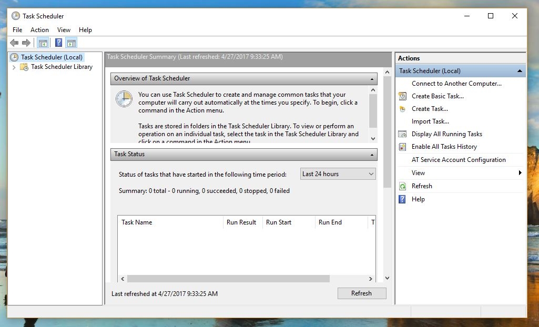Click the Run Start column header
The width and height of the screenshot is (539, 327).
pyautogui.click(x=289, y=222)
